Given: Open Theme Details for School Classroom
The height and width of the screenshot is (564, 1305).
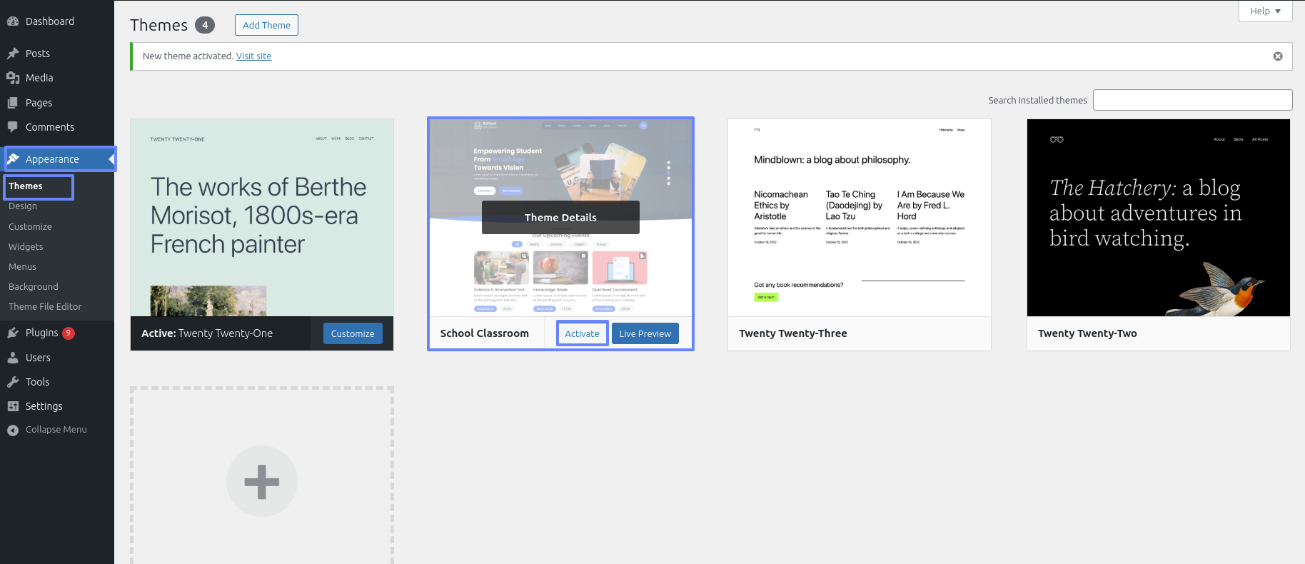Looking at the screenshot, I should point(560,218).
